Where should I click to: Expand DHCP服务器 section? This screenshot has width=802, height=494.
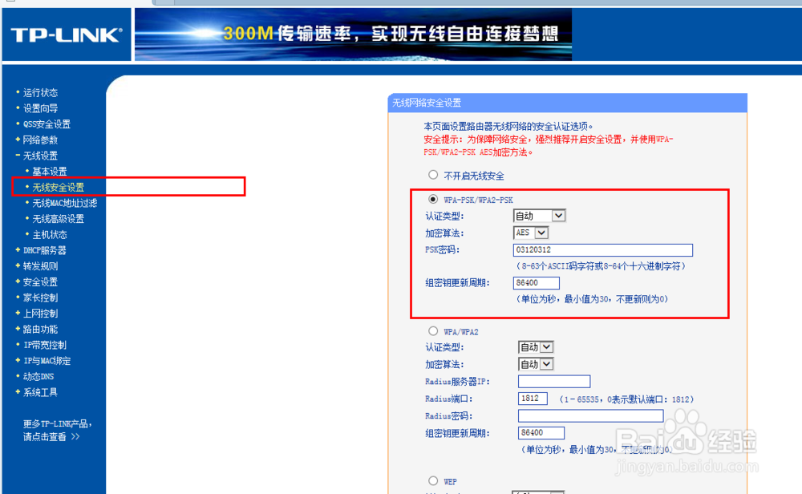[x=44, y=250]
